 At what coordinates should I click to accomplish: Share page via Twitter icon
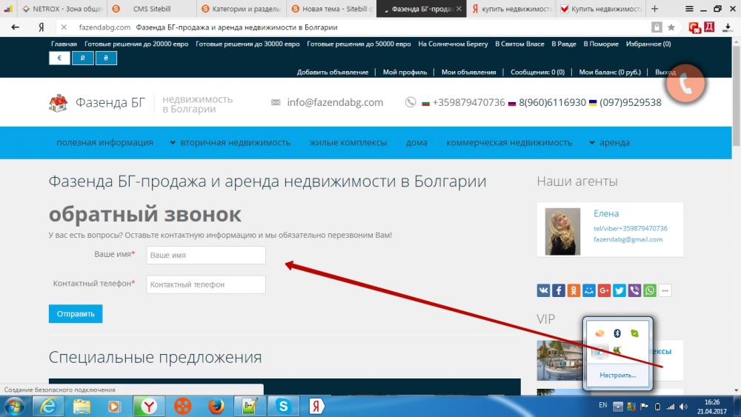(x=619, y=290)
